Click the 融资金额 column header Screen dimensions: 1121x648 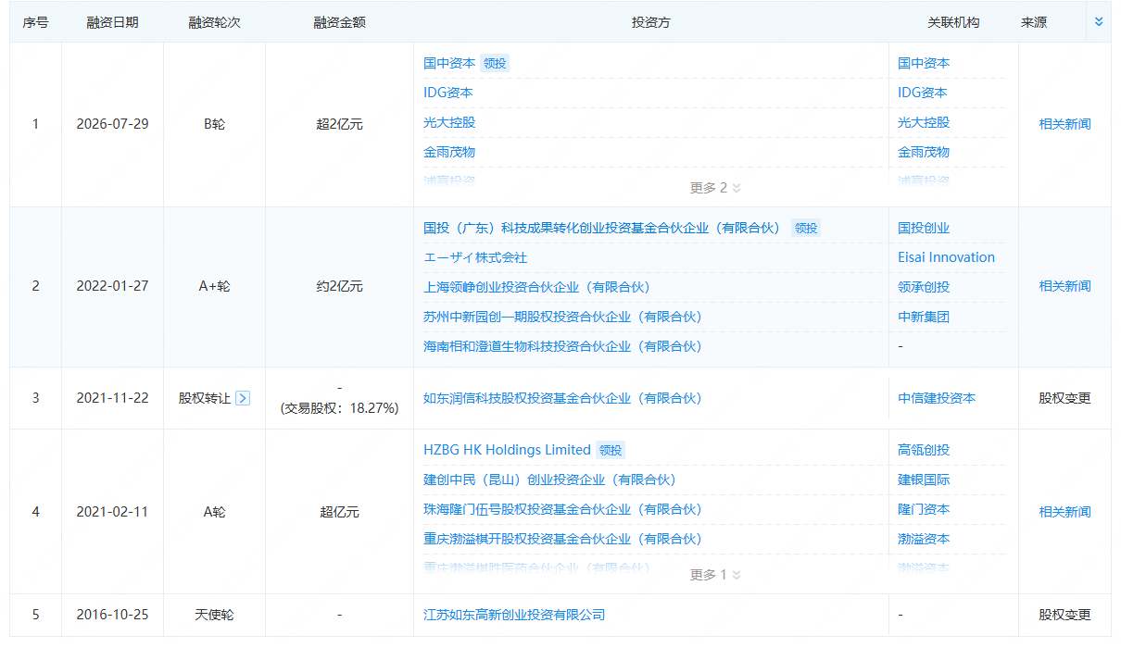coord(339,22)
